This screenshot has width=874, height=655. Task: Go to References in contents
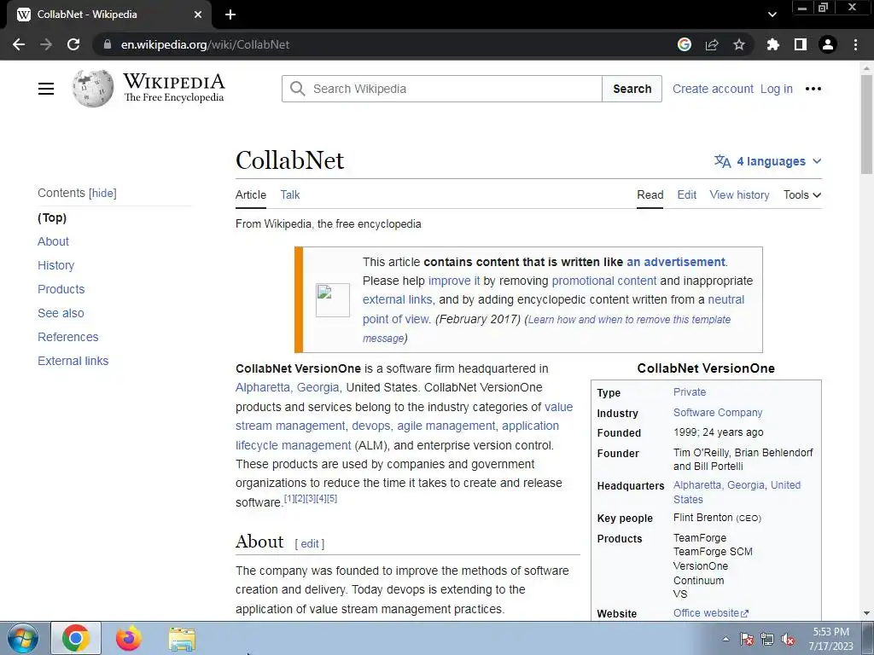click(x=68, y=338)
